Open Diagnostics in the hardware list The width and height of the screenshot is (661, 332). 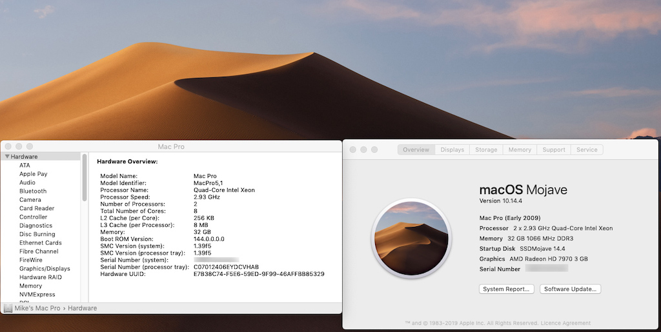click(x=36, y=226)
